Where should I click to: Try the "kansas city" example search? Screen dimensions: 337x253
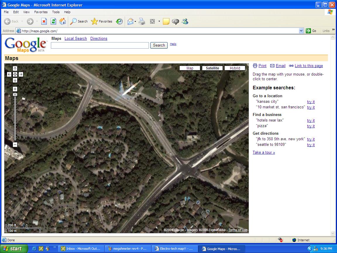[311, 102]
